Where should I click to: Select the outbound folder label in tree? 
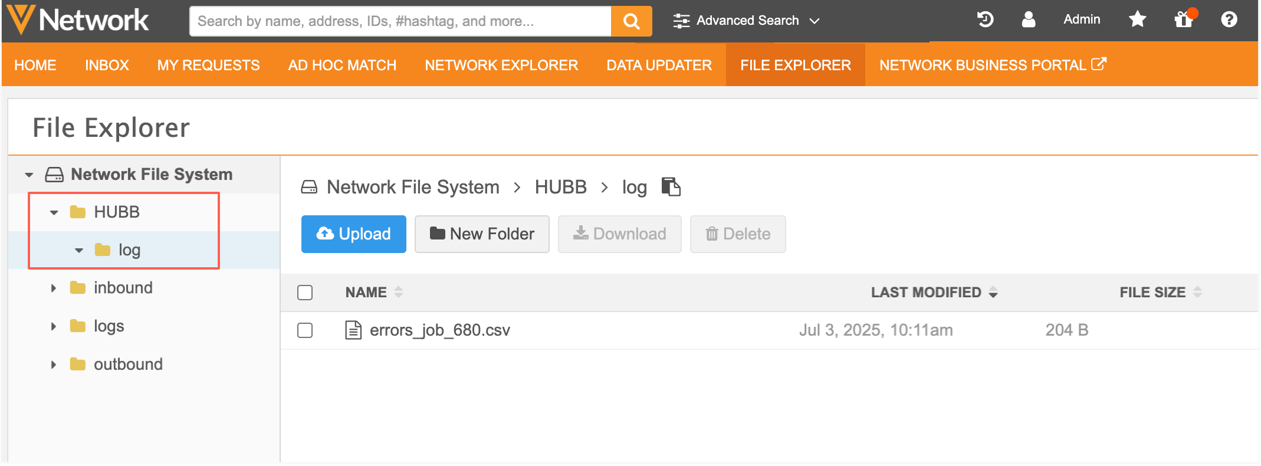coord(128,365)
